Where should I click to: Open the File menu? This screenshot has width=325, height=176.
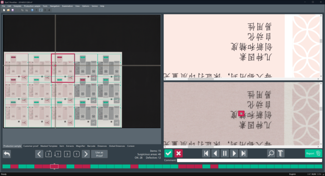coord(3,6)
